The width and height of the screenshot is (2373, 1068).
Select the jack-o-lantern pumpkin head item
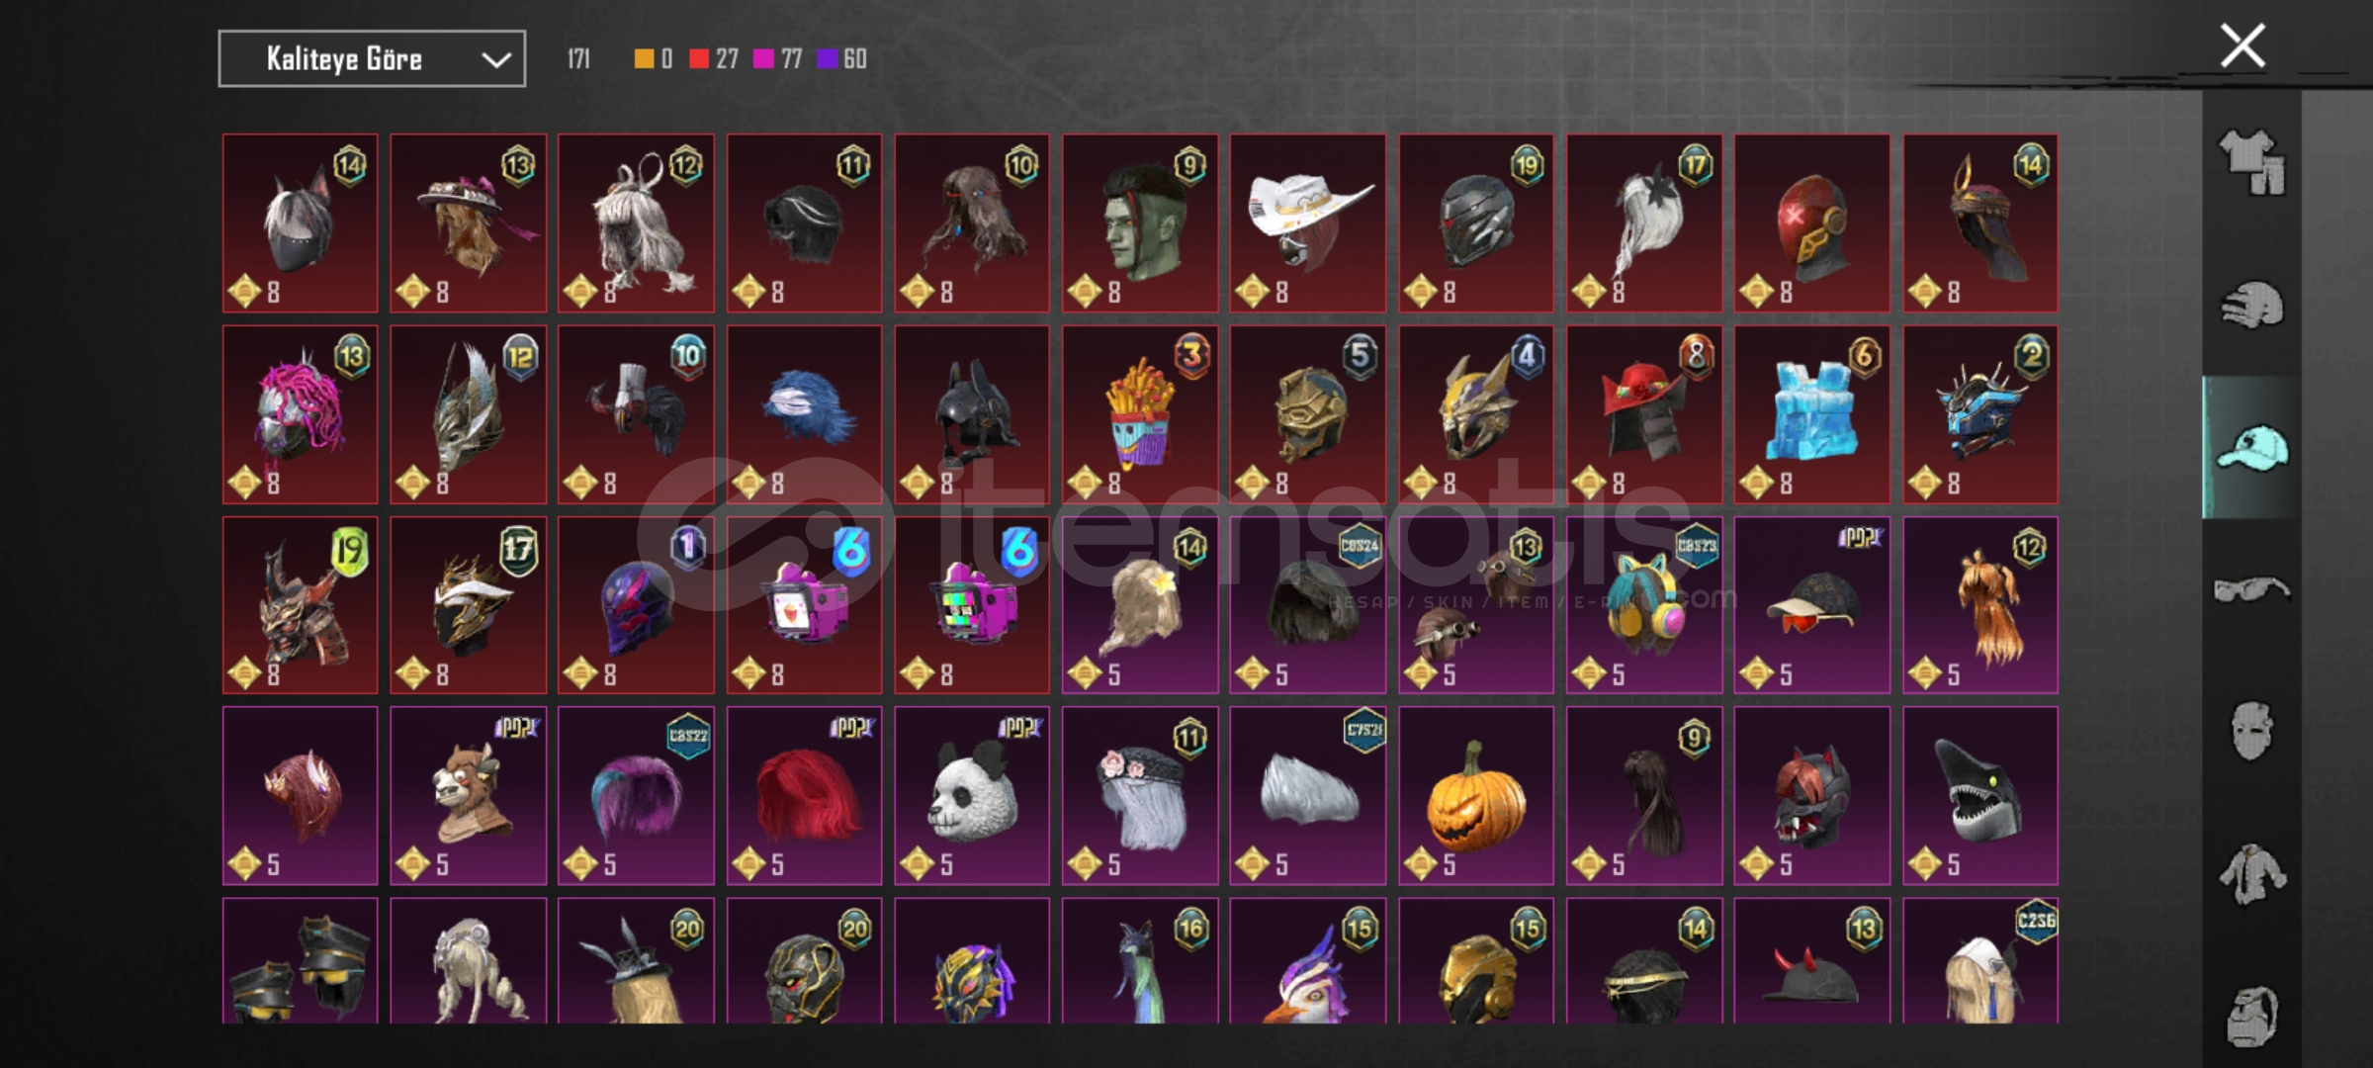[x=1475, y=796]
